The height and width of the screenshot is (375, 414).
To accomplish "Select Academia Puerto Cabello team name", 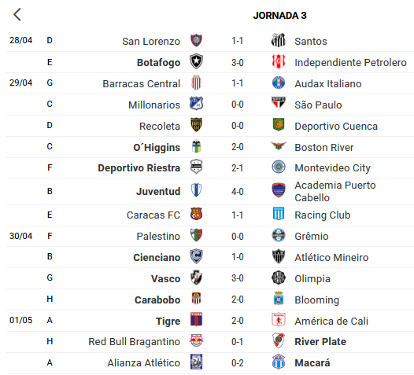I will (335, 192).
